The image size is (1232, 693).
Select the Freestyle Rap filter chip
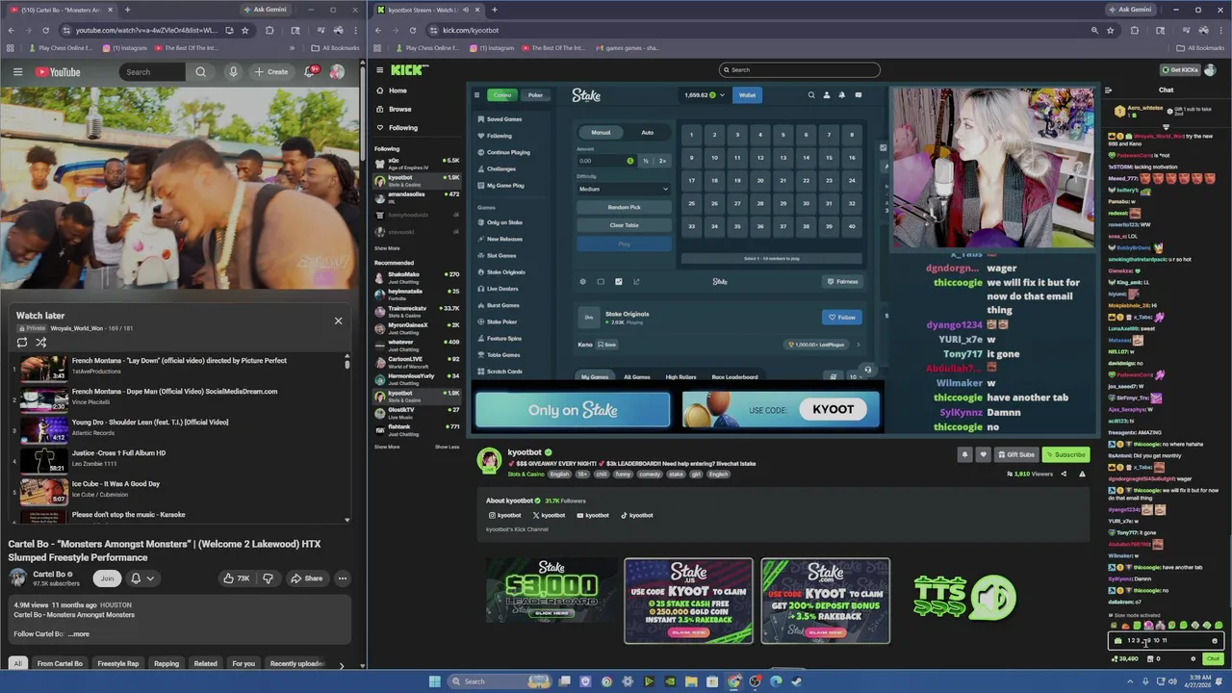point(118,663)
